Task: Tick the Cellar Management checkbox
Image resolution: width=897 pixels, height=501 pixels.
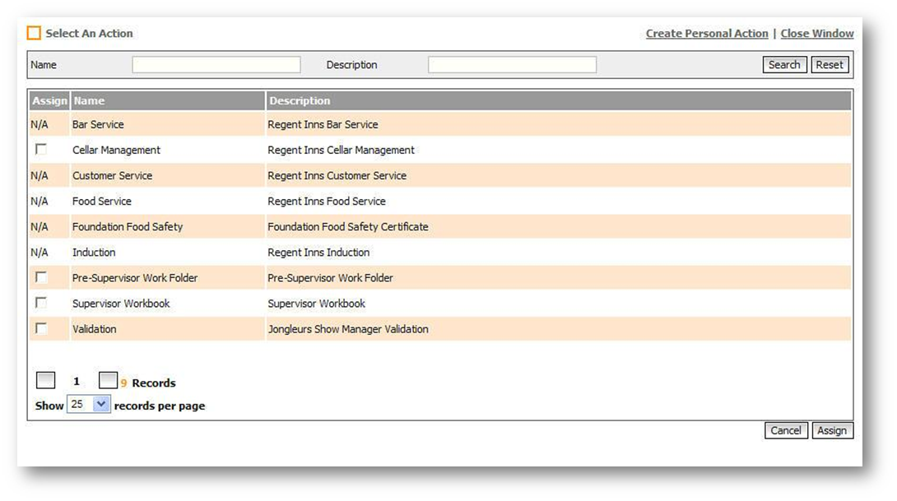Action: pos(41,150)
